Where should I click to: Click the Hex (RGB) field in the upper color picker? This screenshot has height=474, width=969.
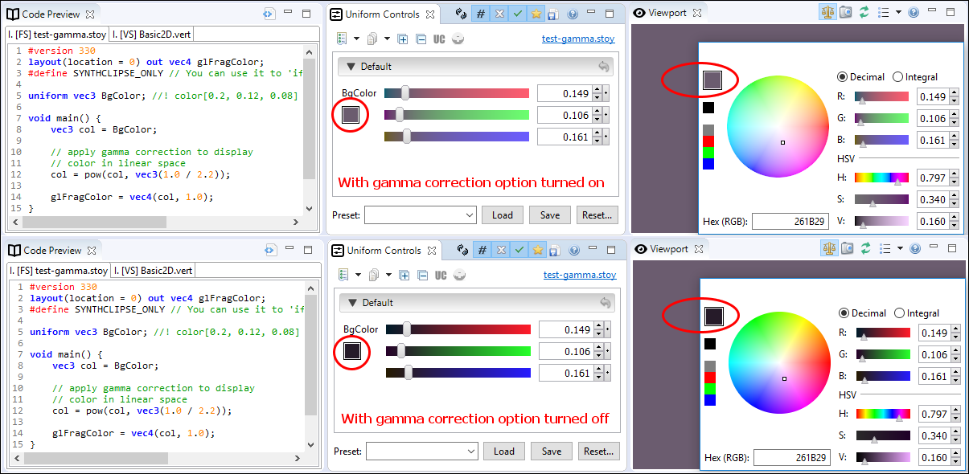[791, 221]
